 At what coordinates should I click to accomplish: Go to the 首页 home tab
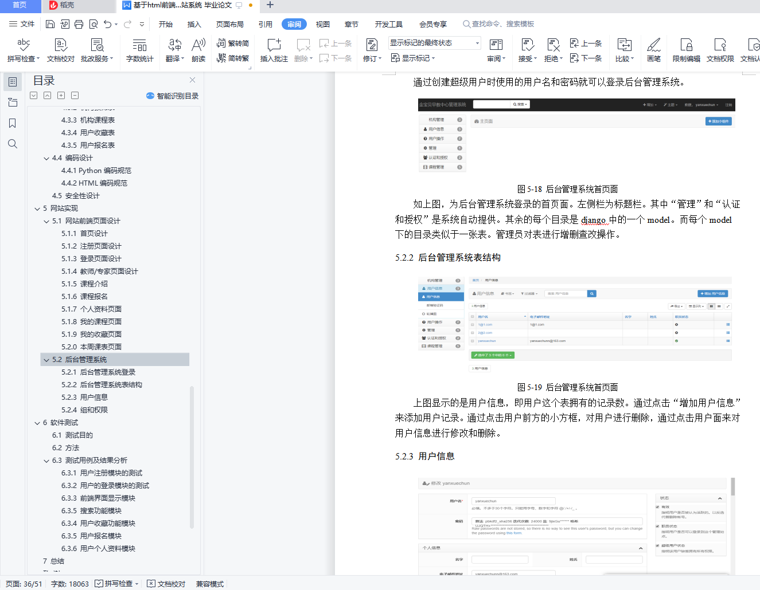tap(20, 5)
